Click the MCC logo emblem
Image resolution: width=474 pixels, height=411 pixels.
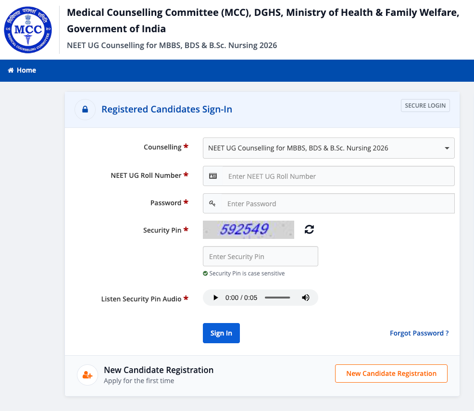click(x=28, y=30)
